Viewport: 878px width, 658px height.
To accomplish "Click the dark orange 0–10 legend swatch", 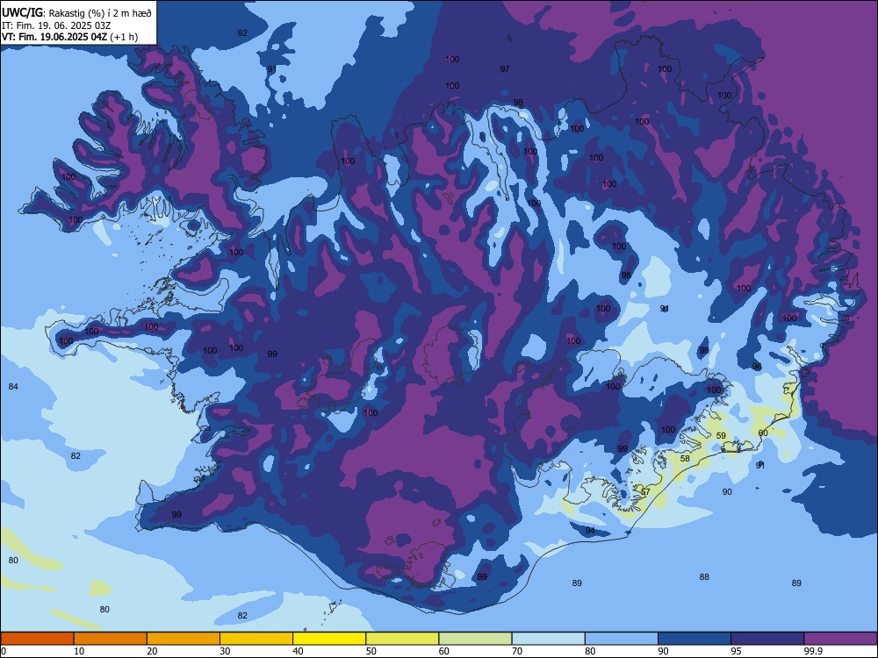I will click(x=37, y=639).
